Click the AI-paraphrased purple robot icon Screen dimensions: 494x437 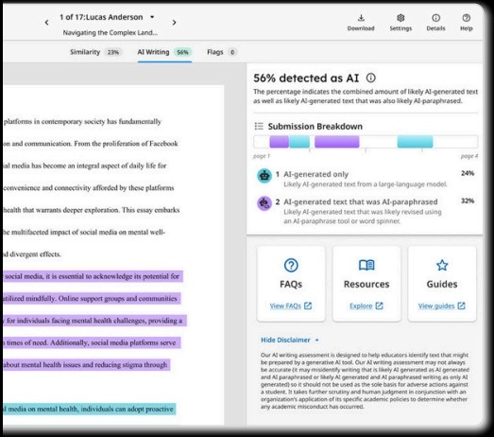pyautogui.click(x=264, y=203)
